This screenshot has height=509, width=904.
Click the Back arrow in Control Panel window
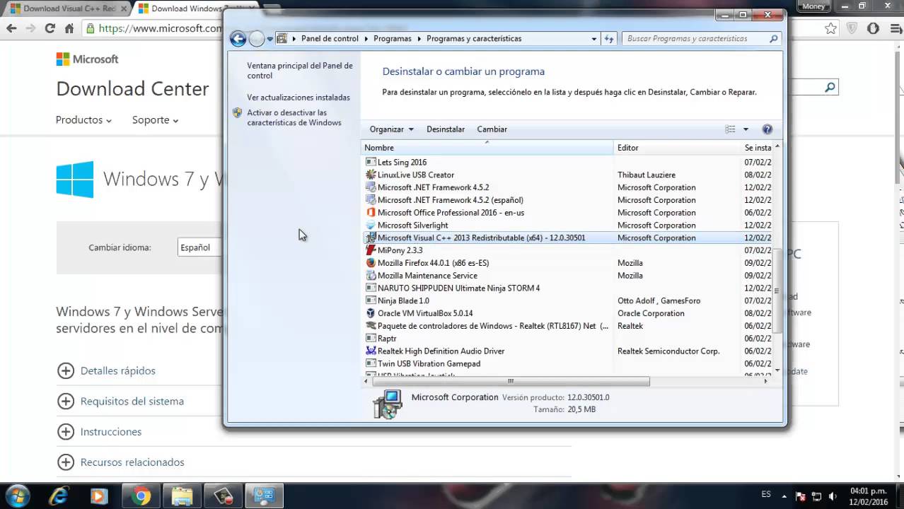(238, 39)
